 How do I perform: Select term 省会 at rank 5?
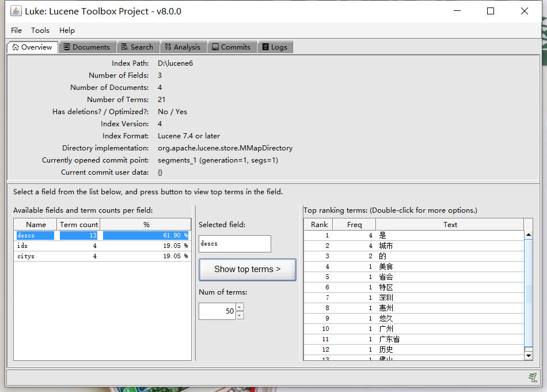[x=414, y=277]
